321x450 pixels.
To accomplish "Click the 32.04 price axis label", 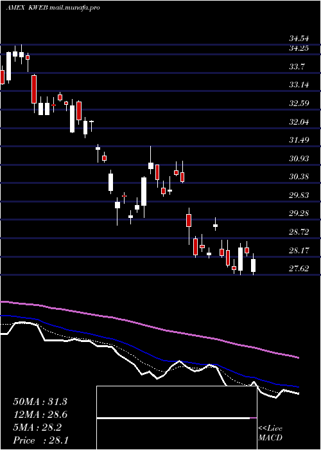I will (298, 122).
